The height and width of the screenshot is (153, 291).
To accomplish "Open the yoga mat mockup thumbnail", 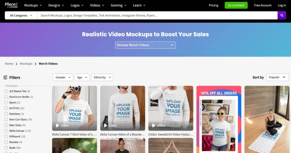I will tap(267, 119).
